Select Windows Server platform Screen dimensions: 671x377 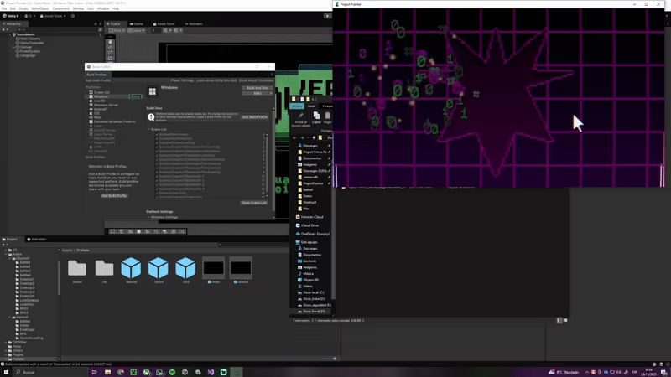point(106,105)
